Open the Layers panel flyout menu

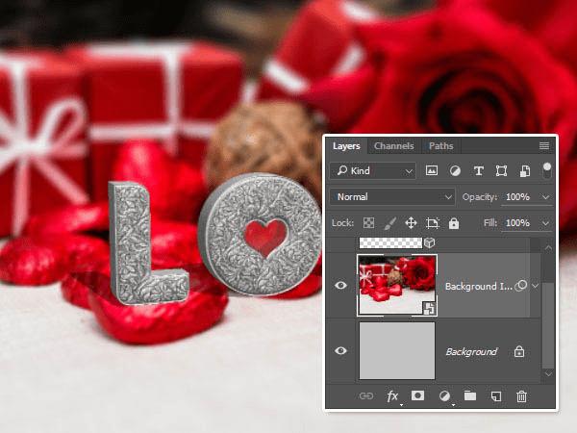pos(544,146)
